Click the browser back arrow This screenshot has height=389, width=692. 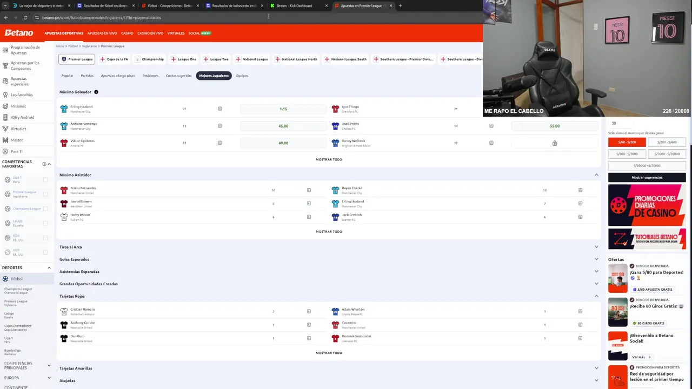[x=6, y=17]
